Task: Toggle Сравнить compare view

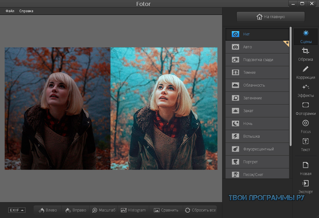Action: [166, 210]
